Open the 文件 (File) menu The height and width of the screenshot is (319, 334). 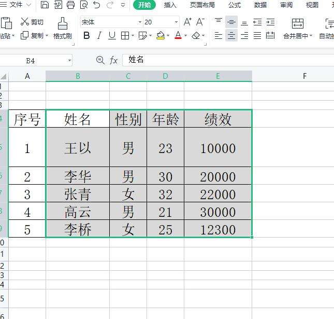16,4
